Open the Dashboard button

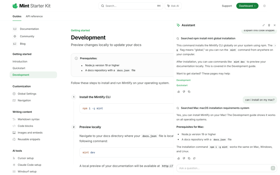click(x=247, y=6)
